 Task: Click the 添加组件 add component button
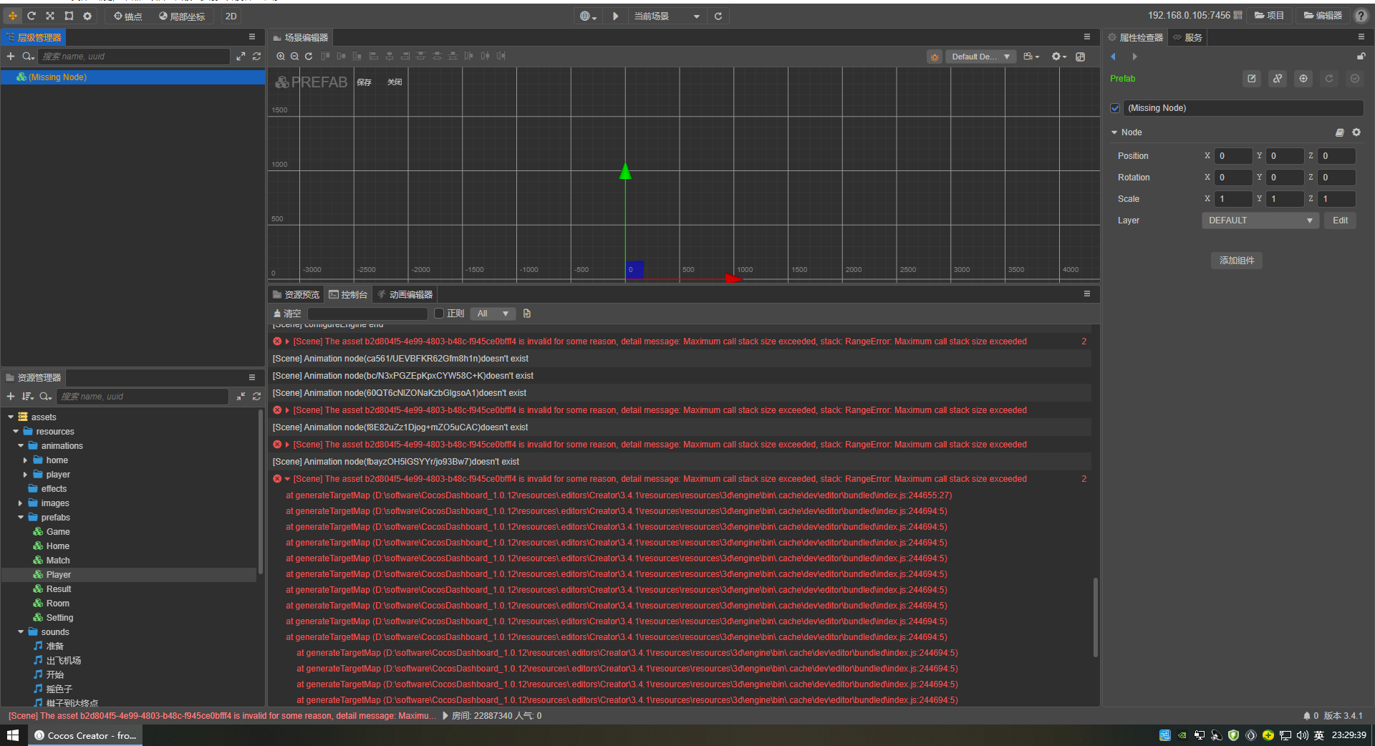pos(1237,261)
